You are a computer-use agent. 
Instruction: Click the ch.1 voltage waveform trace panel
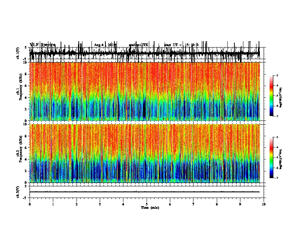coord(147,53)
